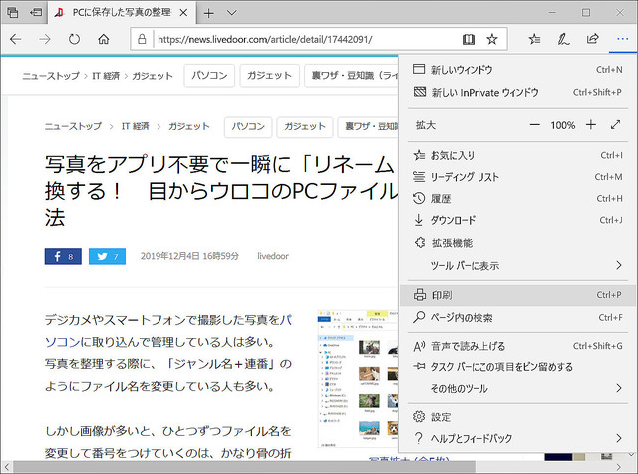Expand ヘルプとフィードバック submenu

[x=517, y=438]
